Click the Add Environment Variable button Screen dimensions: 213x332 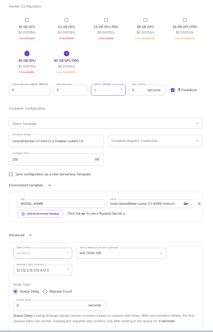click(x=40, y=214)
